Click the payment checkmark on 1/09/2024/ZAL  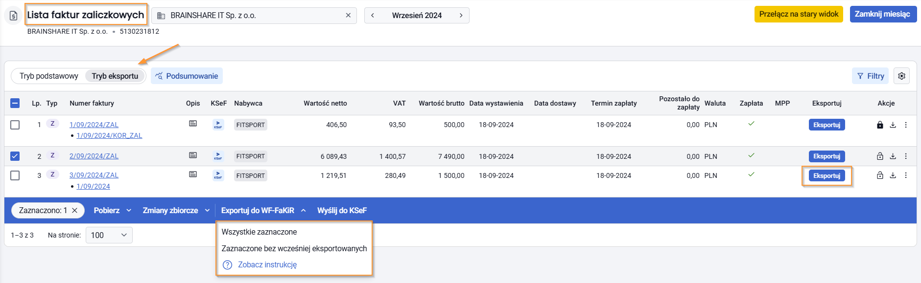pos(751,124)
